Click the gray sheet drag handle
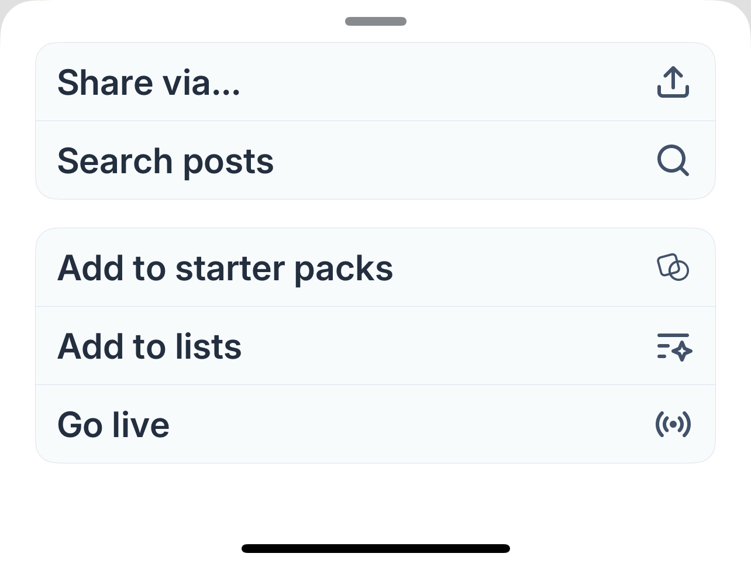Viewport: 751px width, 567px height. point(375,22)
